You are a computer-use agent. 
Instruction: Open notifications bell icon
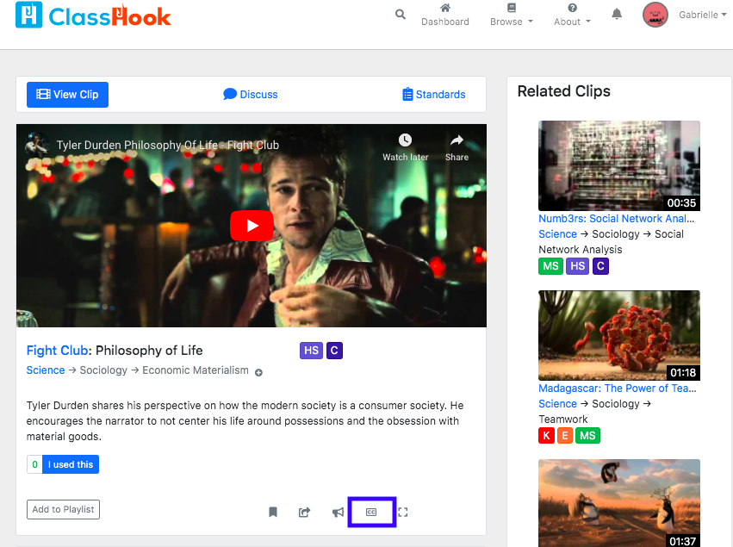(x=617, y=14)
